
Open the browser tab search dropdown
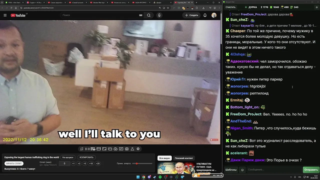pyautogui.click(x=2, y=2)
